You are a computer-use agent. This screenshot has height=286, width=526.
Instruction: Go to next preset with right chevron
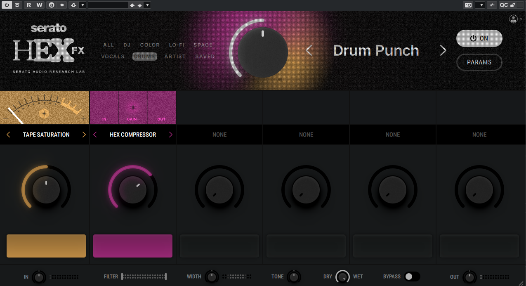click(x=443, y=50)
